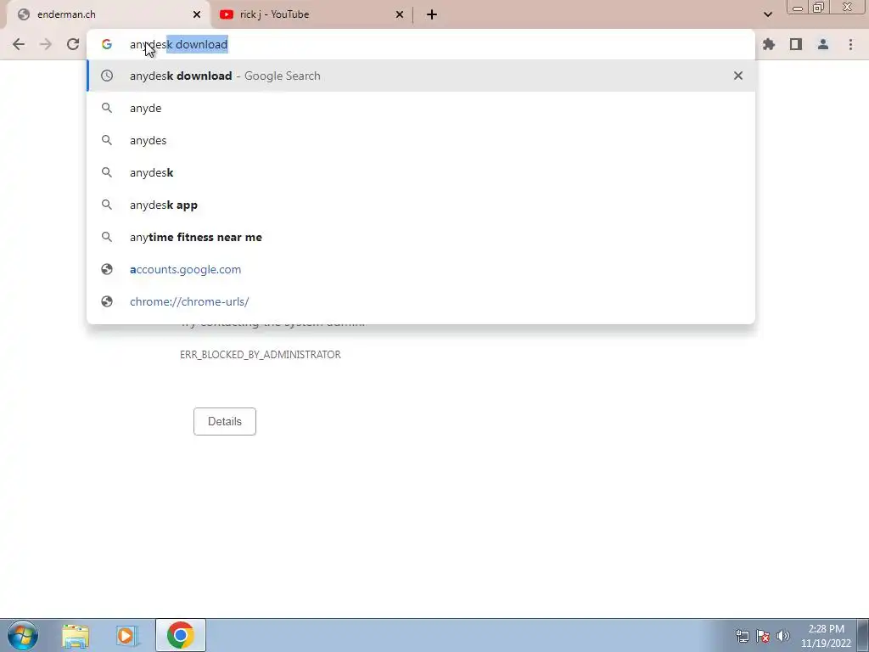Close the enderman.ch tab

(197, 14)
